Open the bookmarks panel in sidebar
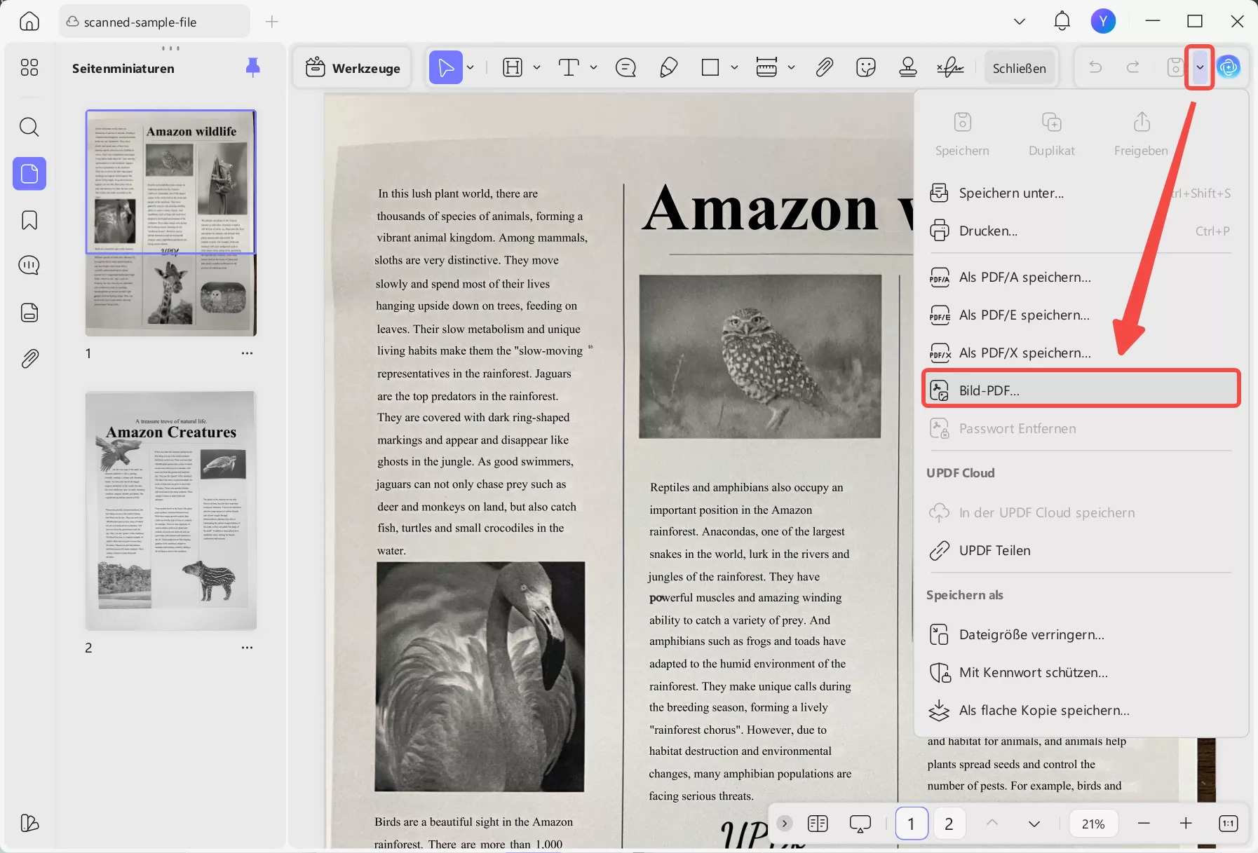Screen dimensions: 1258x853 [29, 220]
